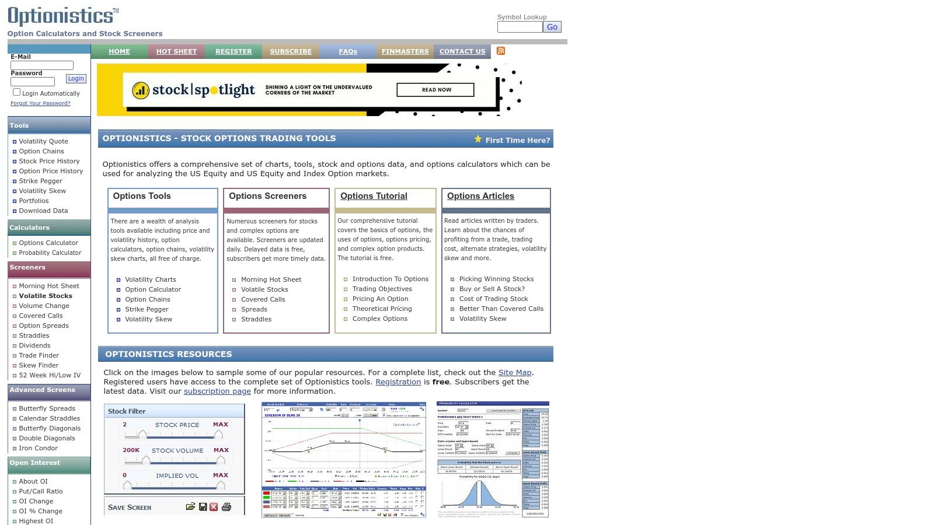934x525 pixels.
Task: Open the FINMASTERS tab
Action: (405, 51)
